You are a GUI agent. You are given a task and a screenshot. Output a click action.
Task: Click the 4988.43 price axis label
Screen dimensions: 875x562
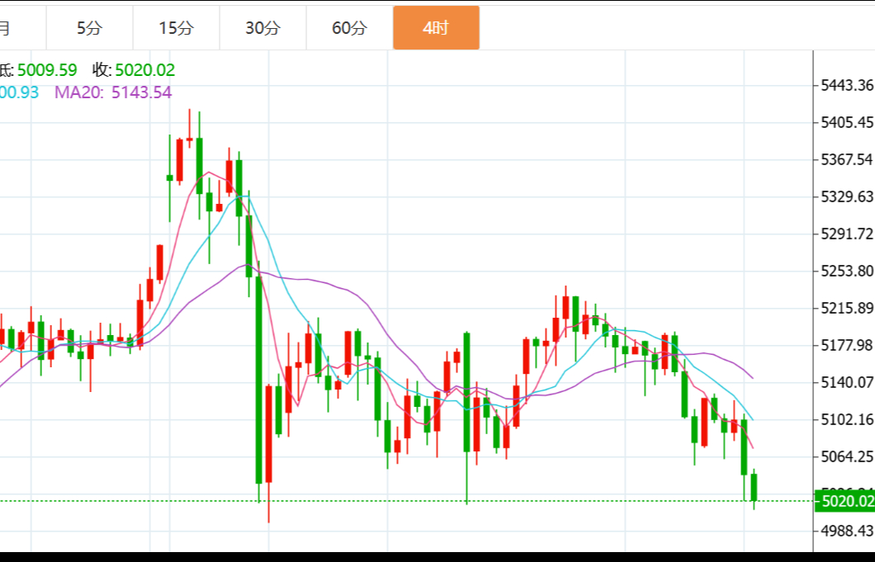click(847, 531)
